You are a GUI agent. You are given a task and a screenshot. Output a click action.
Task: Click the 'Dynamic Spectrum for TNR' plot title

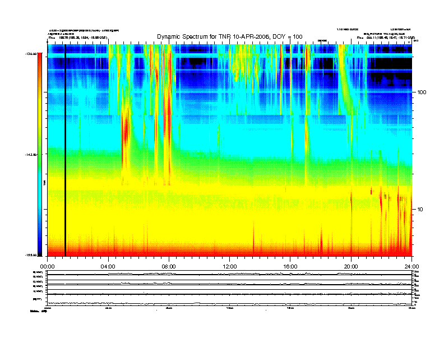click(x=230, y=36)
